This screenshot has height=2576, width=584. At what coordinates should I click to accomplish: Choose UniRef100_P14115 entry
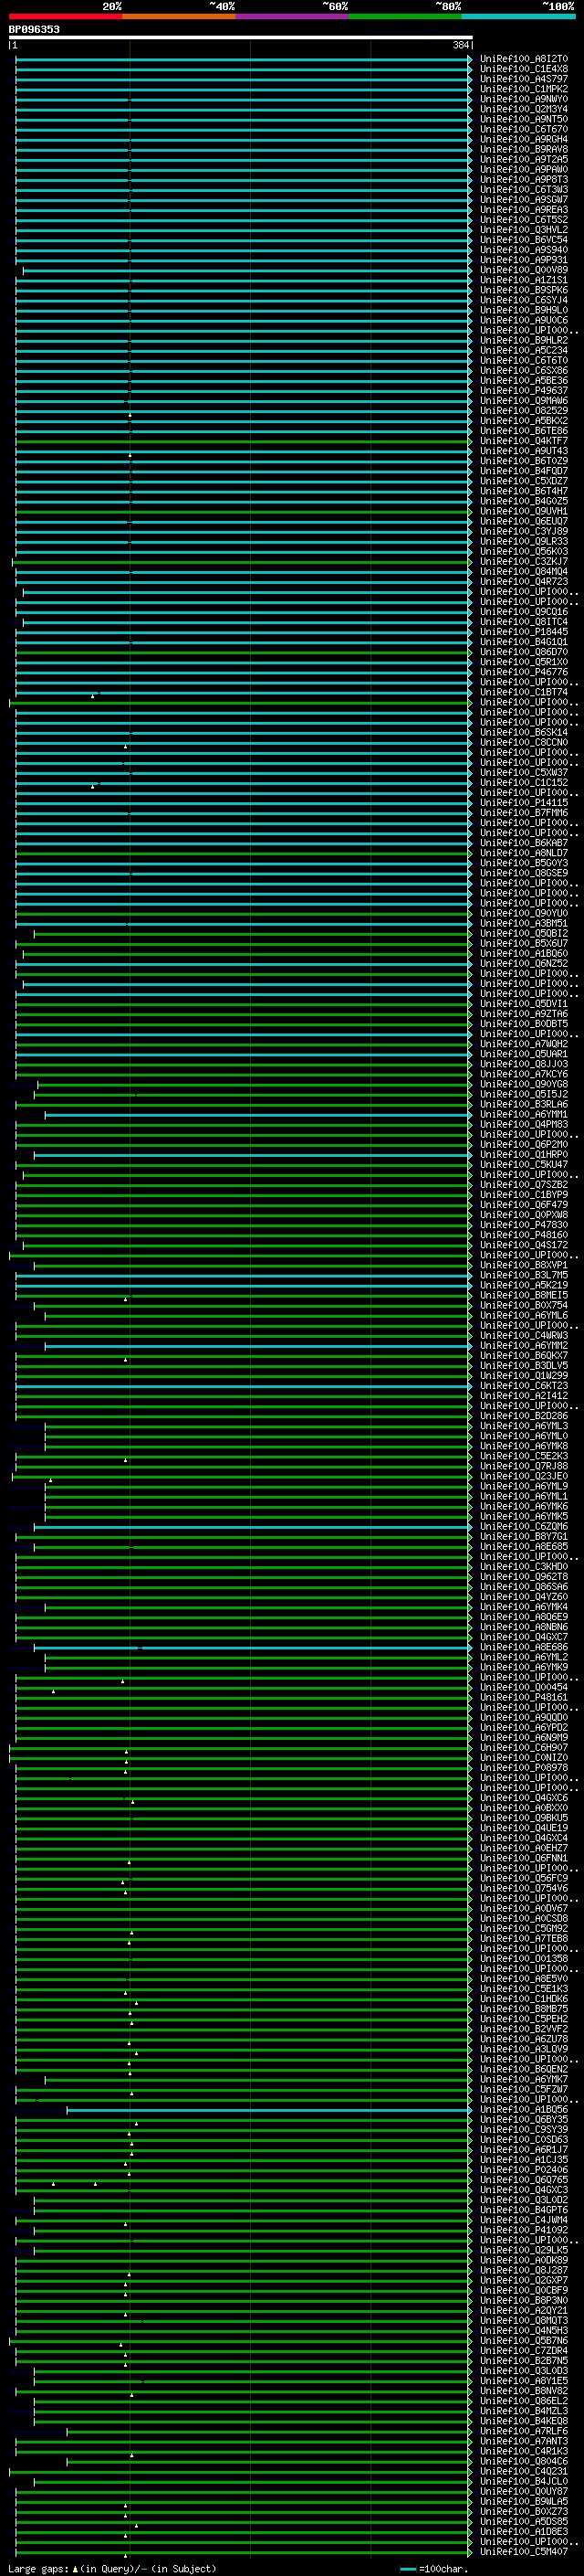pos(524,803)
